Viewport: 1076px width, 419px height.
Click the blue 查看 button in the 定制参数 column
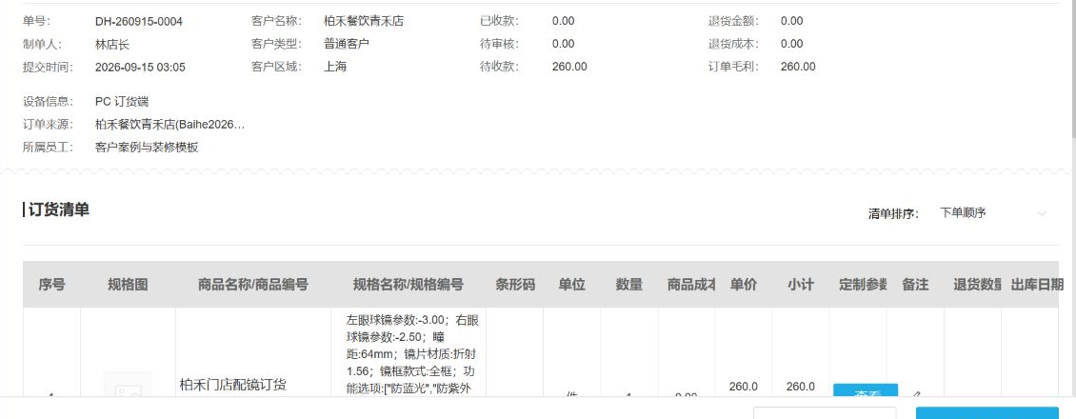coord(866,389)
